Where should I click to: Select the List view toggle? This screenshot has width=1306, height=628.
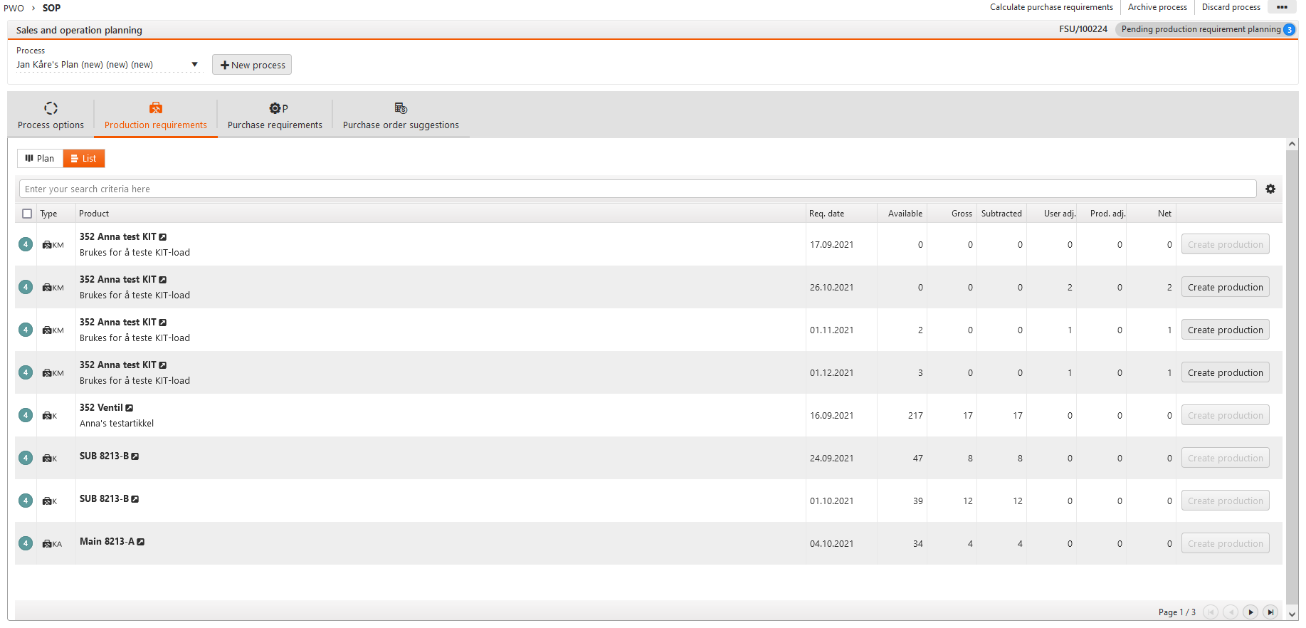click(84, 158)
